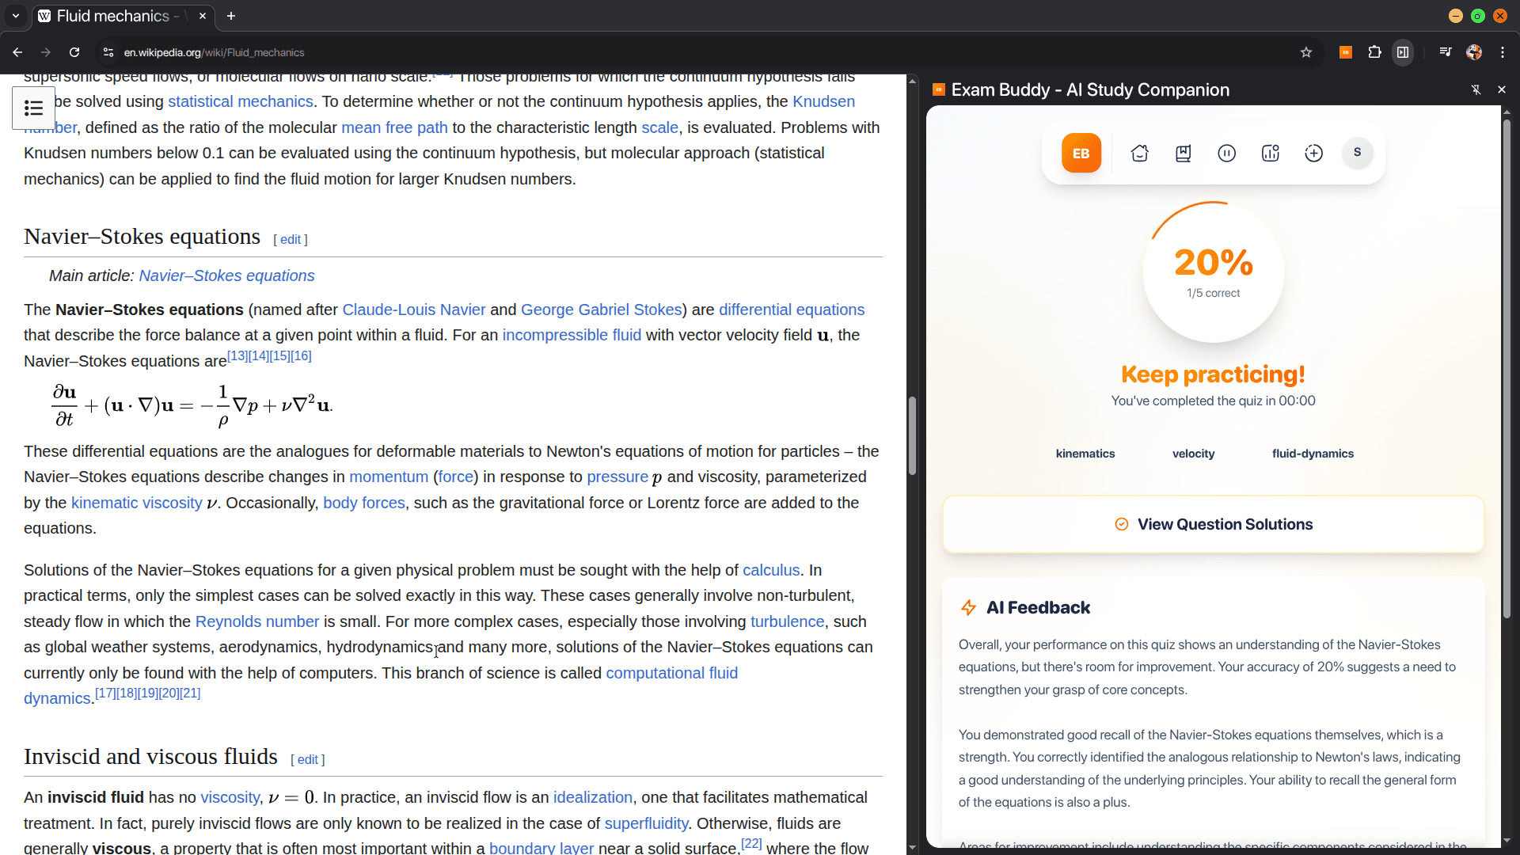Open Chrome extensions puzzle icon
Image resolution: width=1520 pixels, height=855 pixels.
(1374, 52)
